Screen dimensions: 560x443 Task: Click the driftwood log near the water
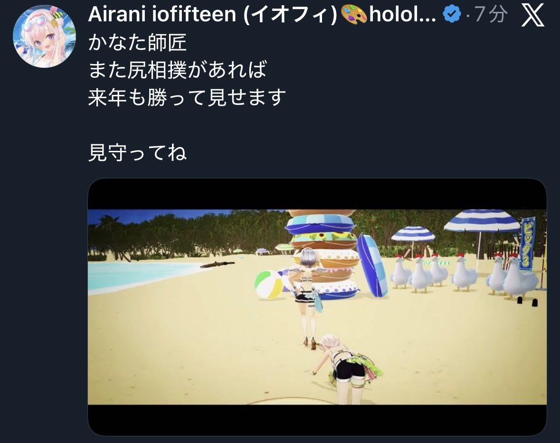(218, 264)
